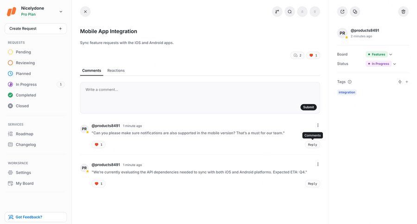Click the search magnifier icon
417x224 pixels.
pos(290,12)
